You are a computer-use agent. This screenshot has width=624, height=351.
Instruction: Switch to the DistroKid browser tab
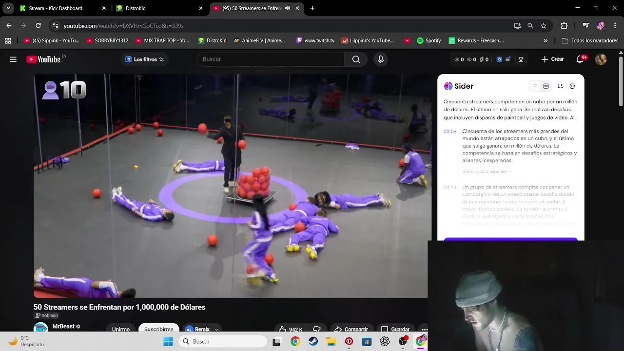tap(158, 8)
